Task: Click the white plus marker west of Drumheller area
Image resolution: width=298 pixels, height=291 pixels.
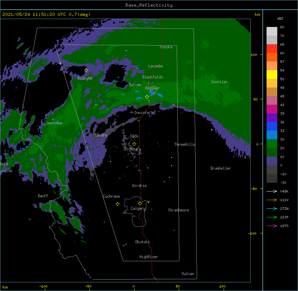Action: coord(212,130)
